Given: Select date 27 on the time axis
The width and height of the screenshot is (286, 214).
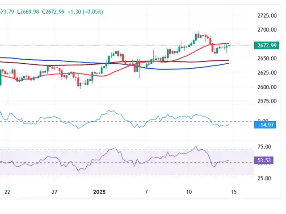Looking at the screenshot, I should pyautogui.click(x=54, y=192).
